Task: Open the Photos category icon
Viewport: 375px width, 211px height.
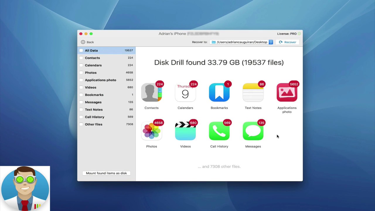Action: pos(151,131)
